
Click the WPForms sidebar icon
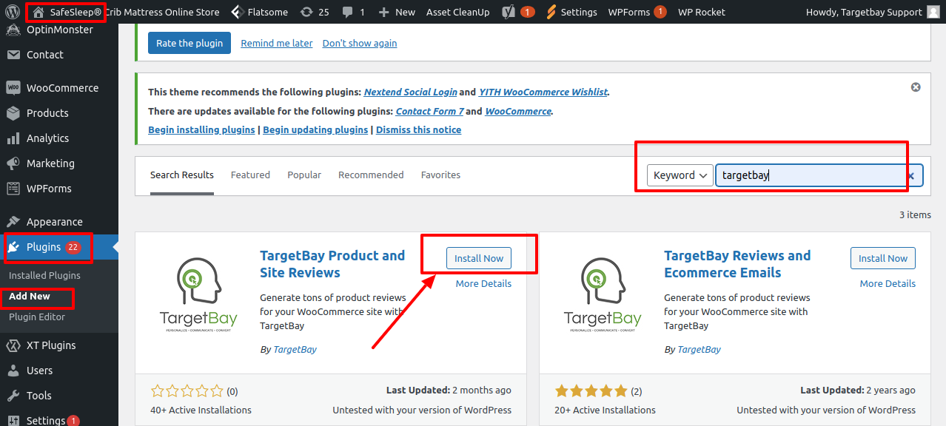(13, 189)
